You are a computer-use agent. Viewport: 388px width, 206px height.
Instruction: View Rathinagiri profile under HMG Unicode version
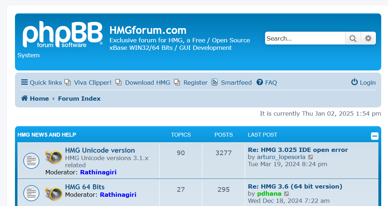tap(98, 172)
